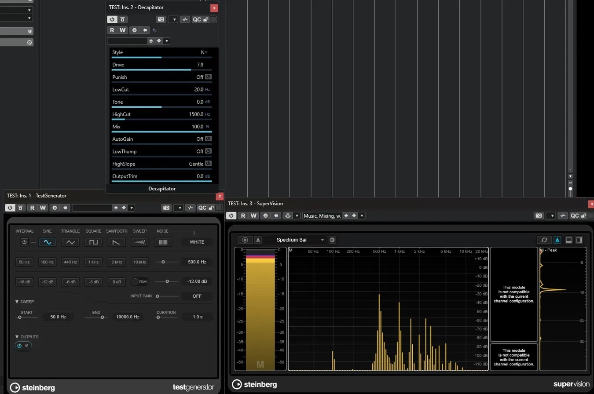Click the Input Gain slider in TestGenerator
The height and width of the screenshot is (394, 594).
(167, 296)
